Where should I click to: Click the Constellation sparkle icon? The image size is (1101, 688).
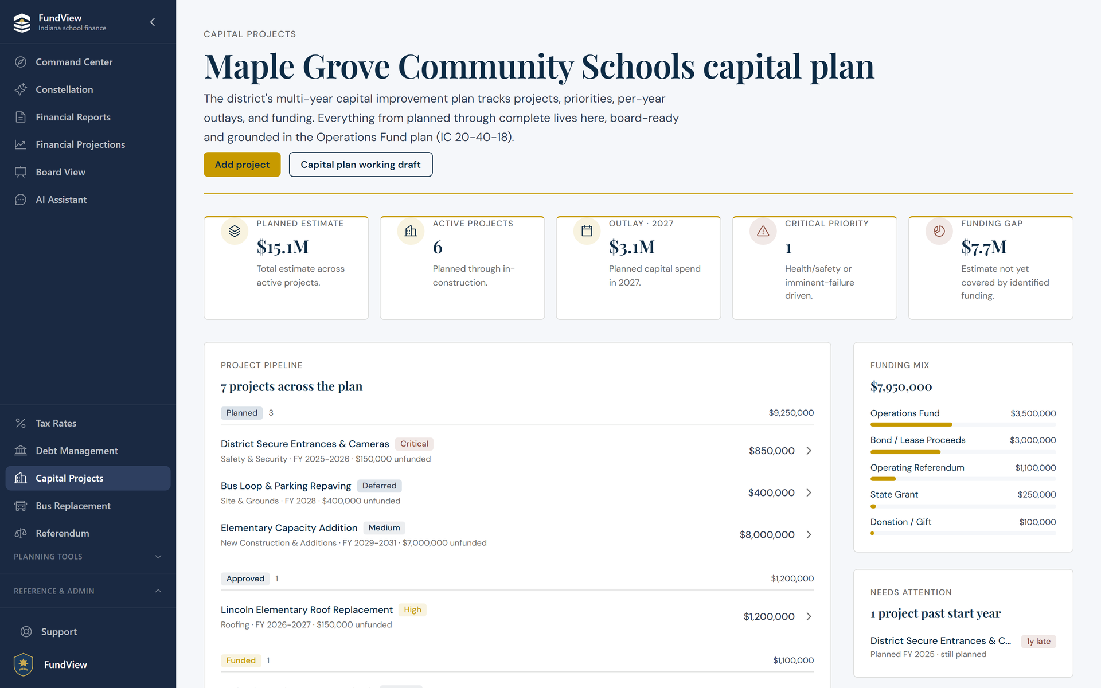(21, 89)
